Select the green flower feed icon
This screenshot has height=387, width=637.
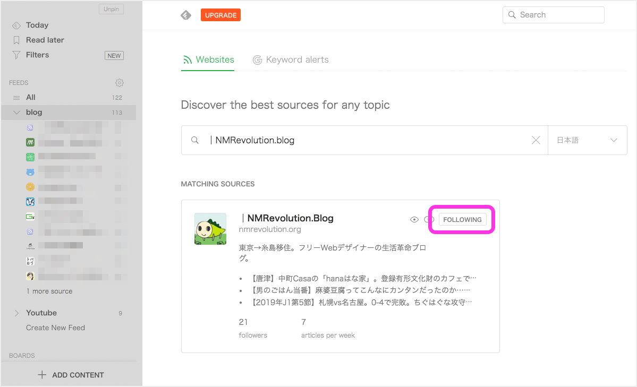click(x=30, y=157)
